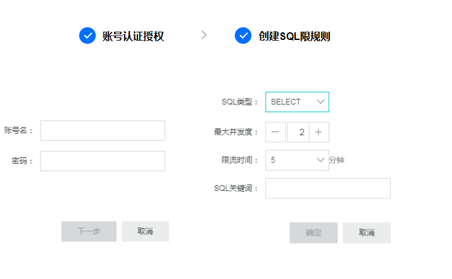Image resolution: width=452 pixels, height=279 pixels.
Task: Increase 最大并发度 with the plus button
Action: (x=318, y=132)
